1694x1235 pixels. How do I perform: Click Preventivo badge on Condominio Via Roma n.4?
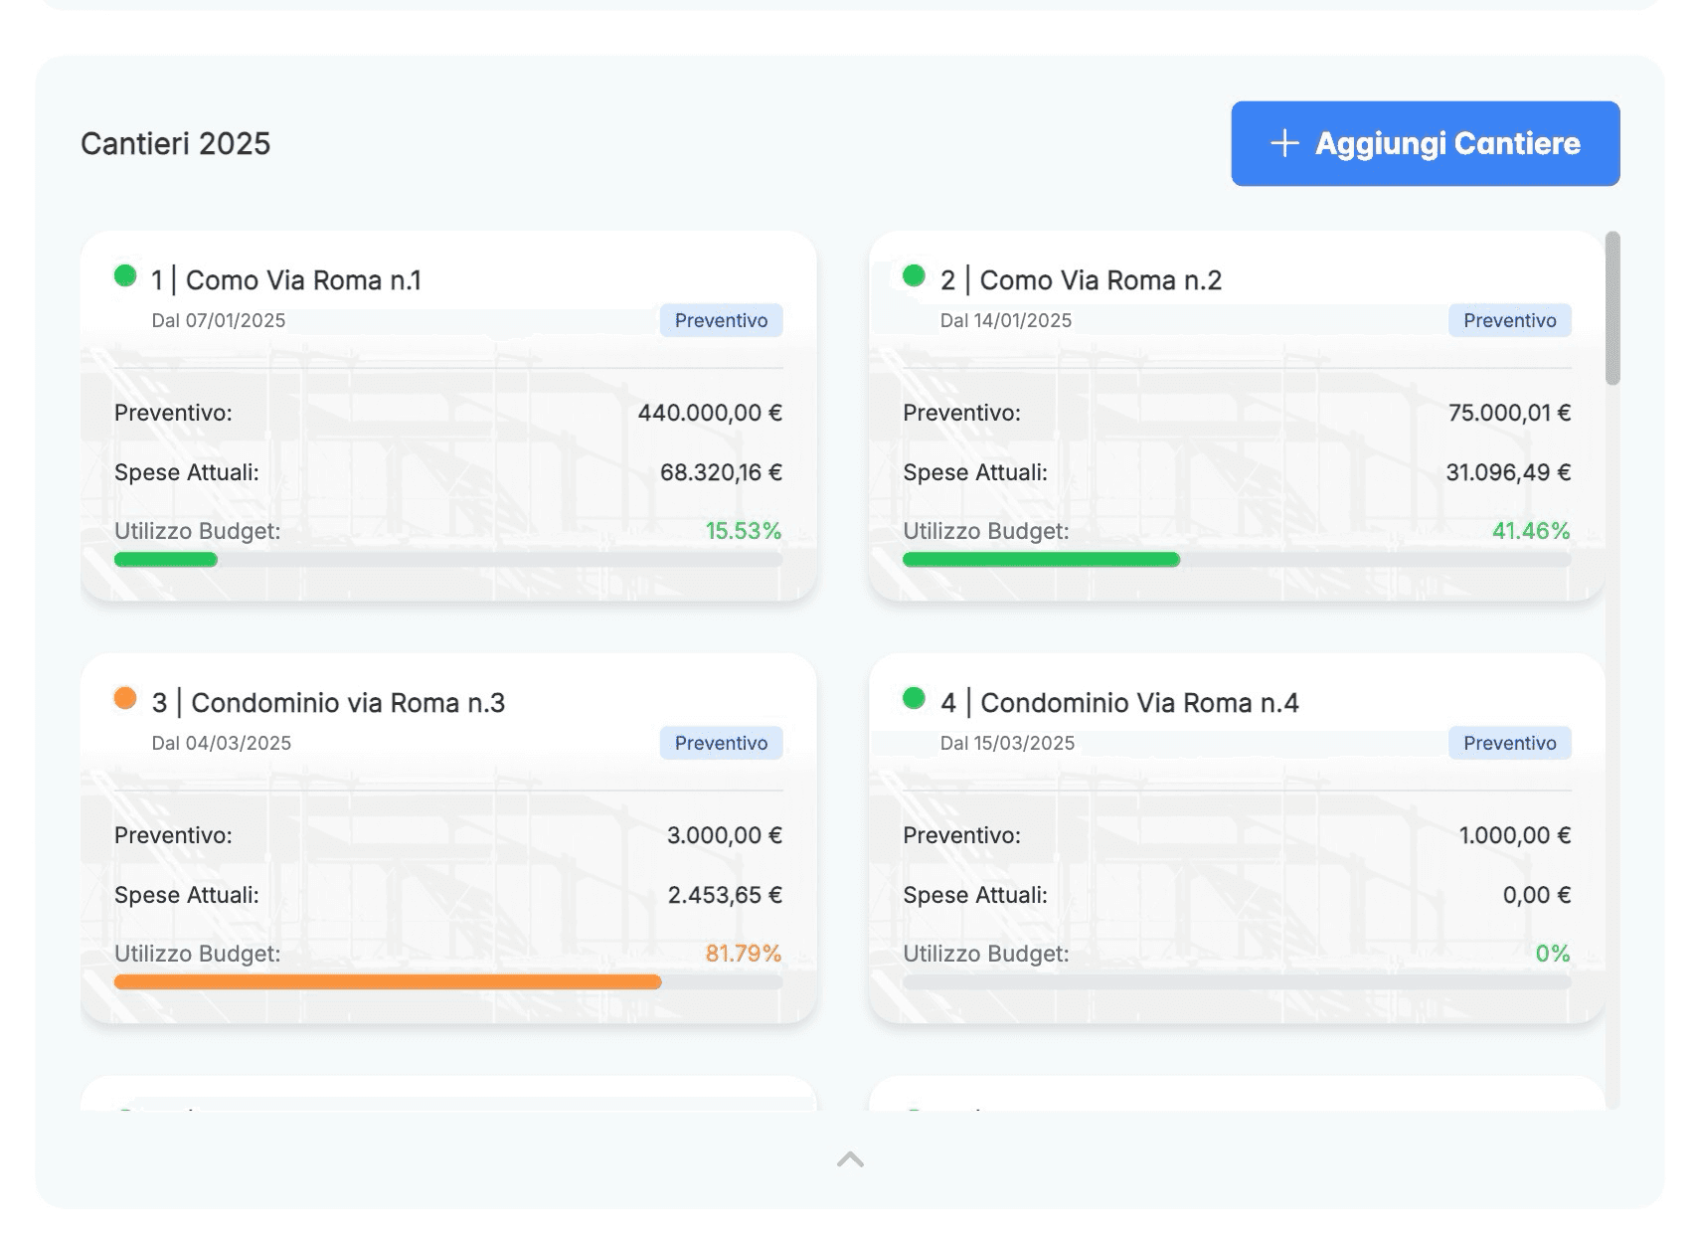[1509, 743]
